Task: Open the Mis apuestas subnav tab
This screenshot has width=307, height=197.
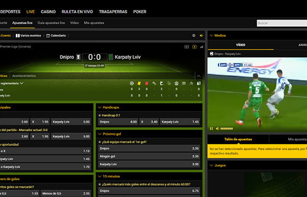Action: [x=94, y=23]
